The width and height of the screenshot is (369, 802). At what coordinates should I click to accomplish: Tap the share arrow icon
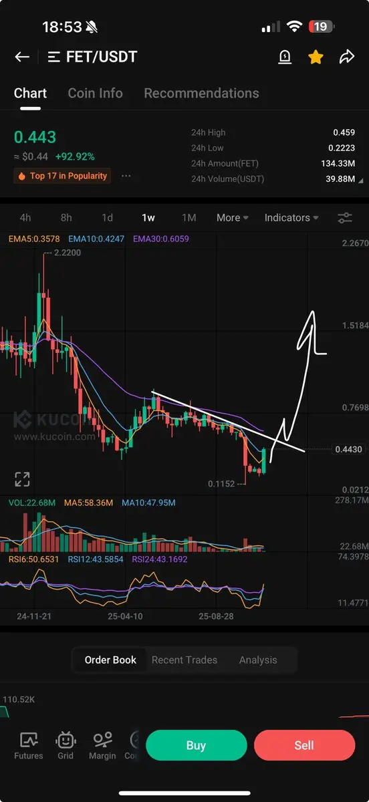pos(346,57)
